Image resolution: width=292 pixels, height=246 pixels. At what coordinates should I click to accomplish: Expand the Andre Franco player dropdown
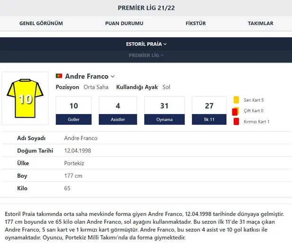click(112, 76)
